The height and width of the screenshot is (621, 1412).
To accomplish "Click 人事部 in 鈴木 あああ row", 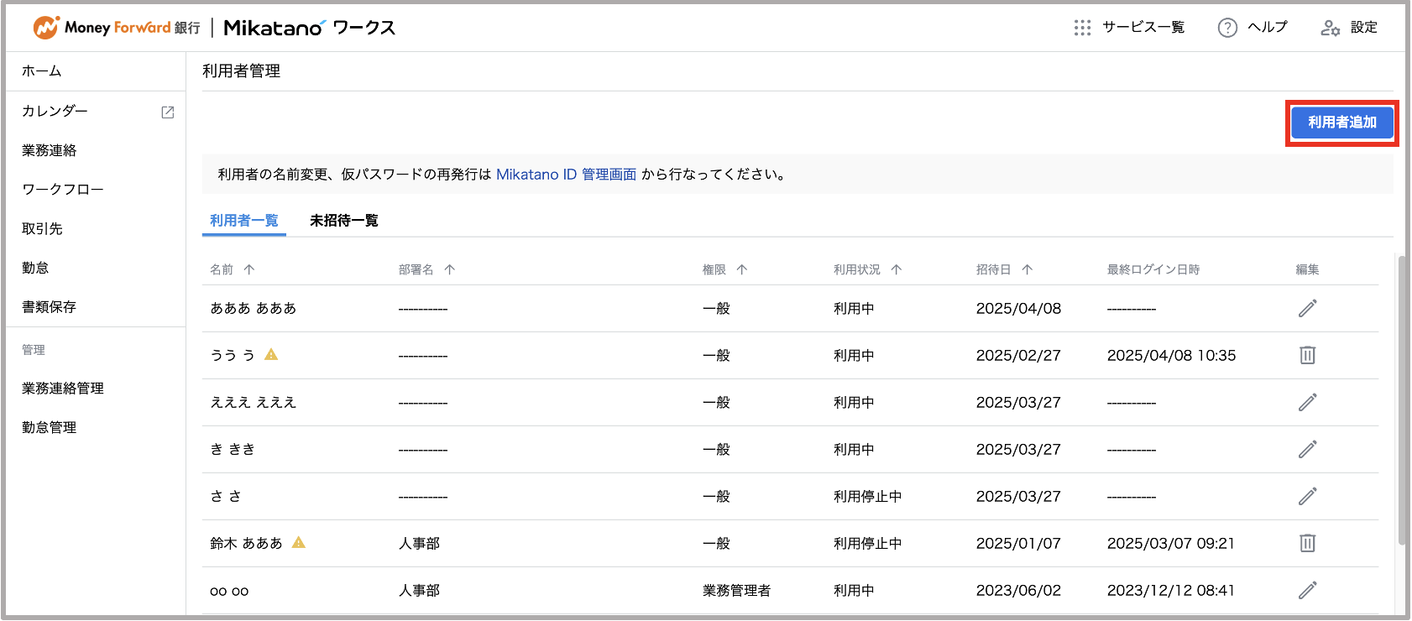I will pos(419,543).
